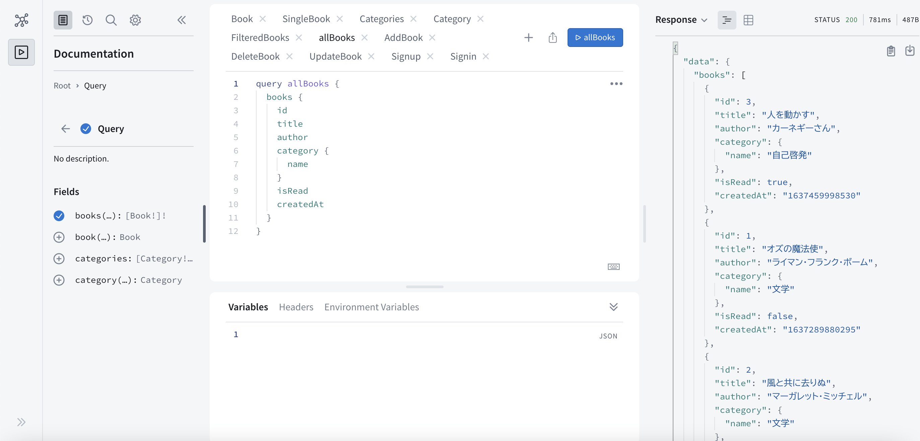Close the Signin tab
The width and height of the screenshot is (920, 441).
tap(486, 56)
